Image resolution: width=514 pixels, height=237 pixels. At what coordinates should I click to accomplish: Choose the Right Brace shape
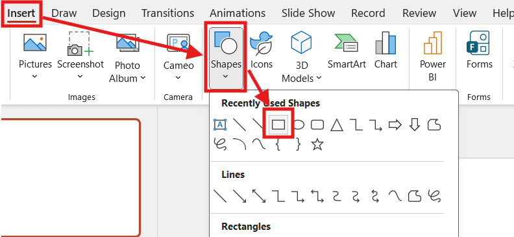tap(298, 144)
